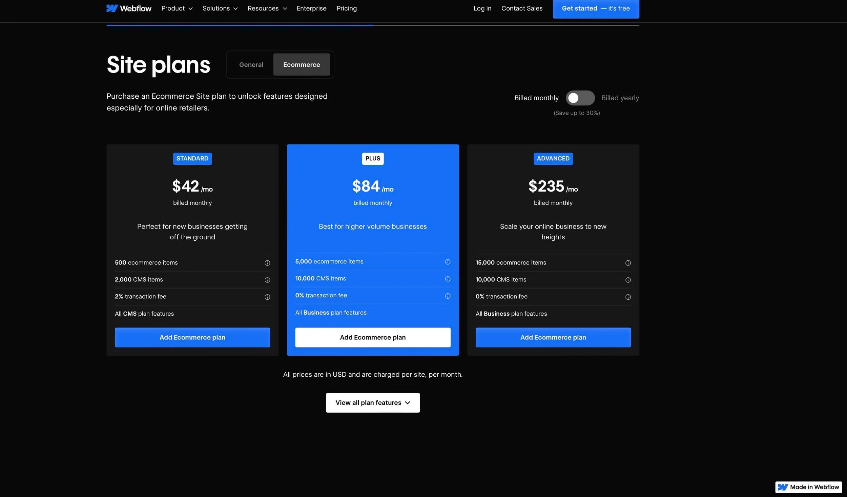Open the Product dropdown menu
This screenshot has height=497, width=847.
(177, 8)
